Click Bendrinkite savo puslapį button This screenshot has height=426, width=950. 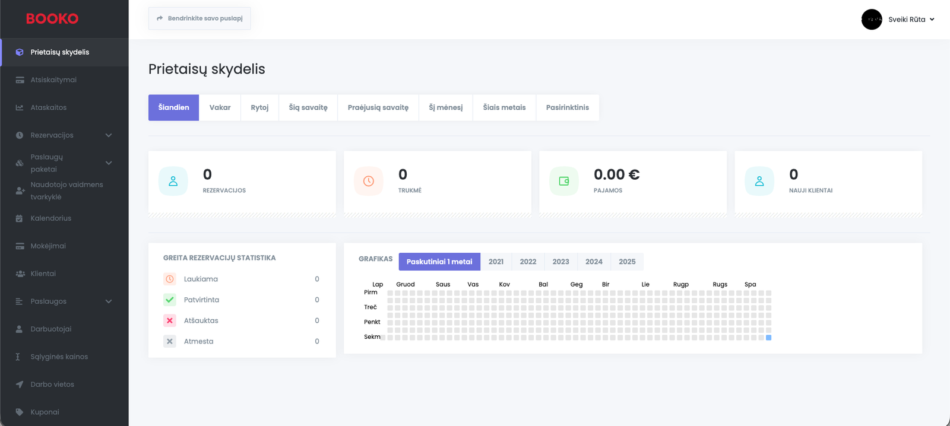pyautogui.click(x=199, y=18)
